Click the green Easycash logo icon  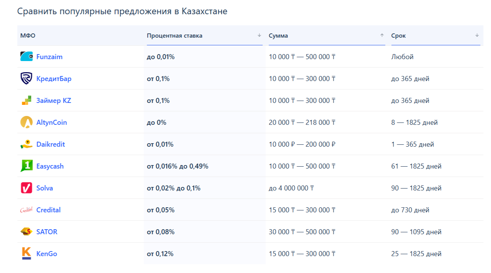click(26, 166)
